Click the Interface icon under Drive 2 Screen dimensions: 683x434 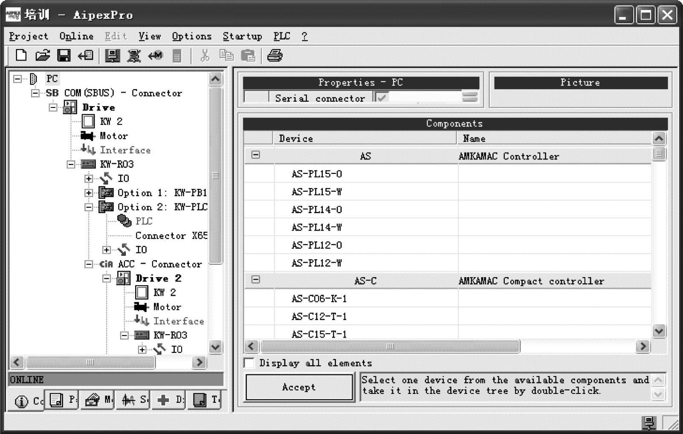tap(142, 320)
